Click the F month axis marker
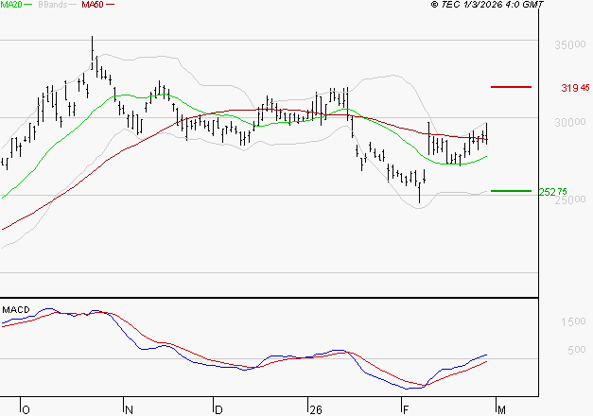This screenshot has width=593, height=416. (x=406, y=410)
